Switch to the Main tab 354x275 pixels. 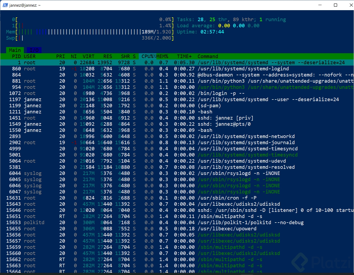[x=15, y=50]
